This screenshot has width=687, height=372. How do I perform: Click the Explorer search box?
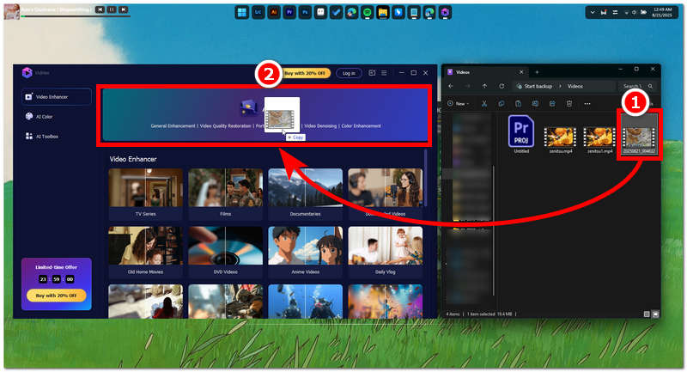[x=637, y=86]
